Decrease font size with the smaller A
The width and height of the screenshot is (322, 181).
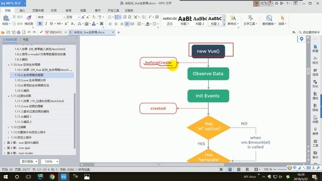(88, 17)
